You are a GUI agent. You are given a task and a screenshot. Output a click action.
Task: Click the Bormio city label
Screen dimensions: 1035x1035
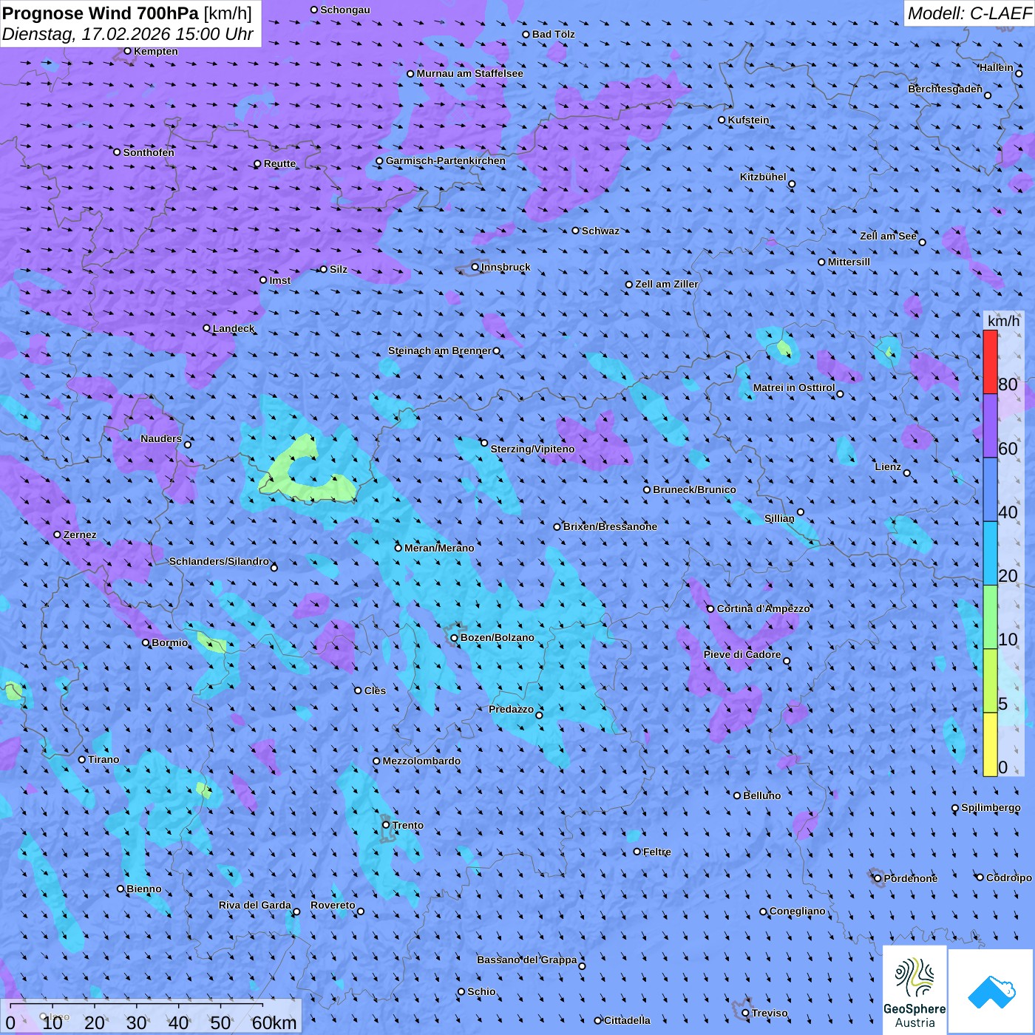169,642
